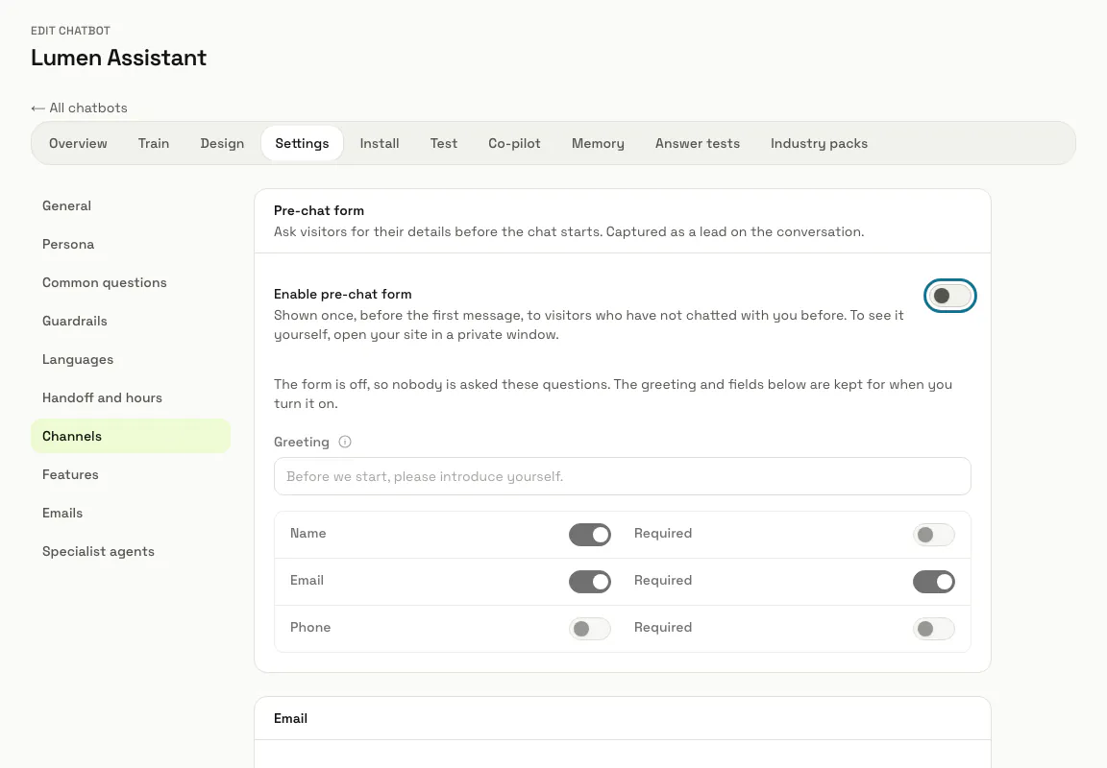This screenshot has width=1107, height=768.
Task: Select Channels in the sidebar
Action: coord(131,436)
